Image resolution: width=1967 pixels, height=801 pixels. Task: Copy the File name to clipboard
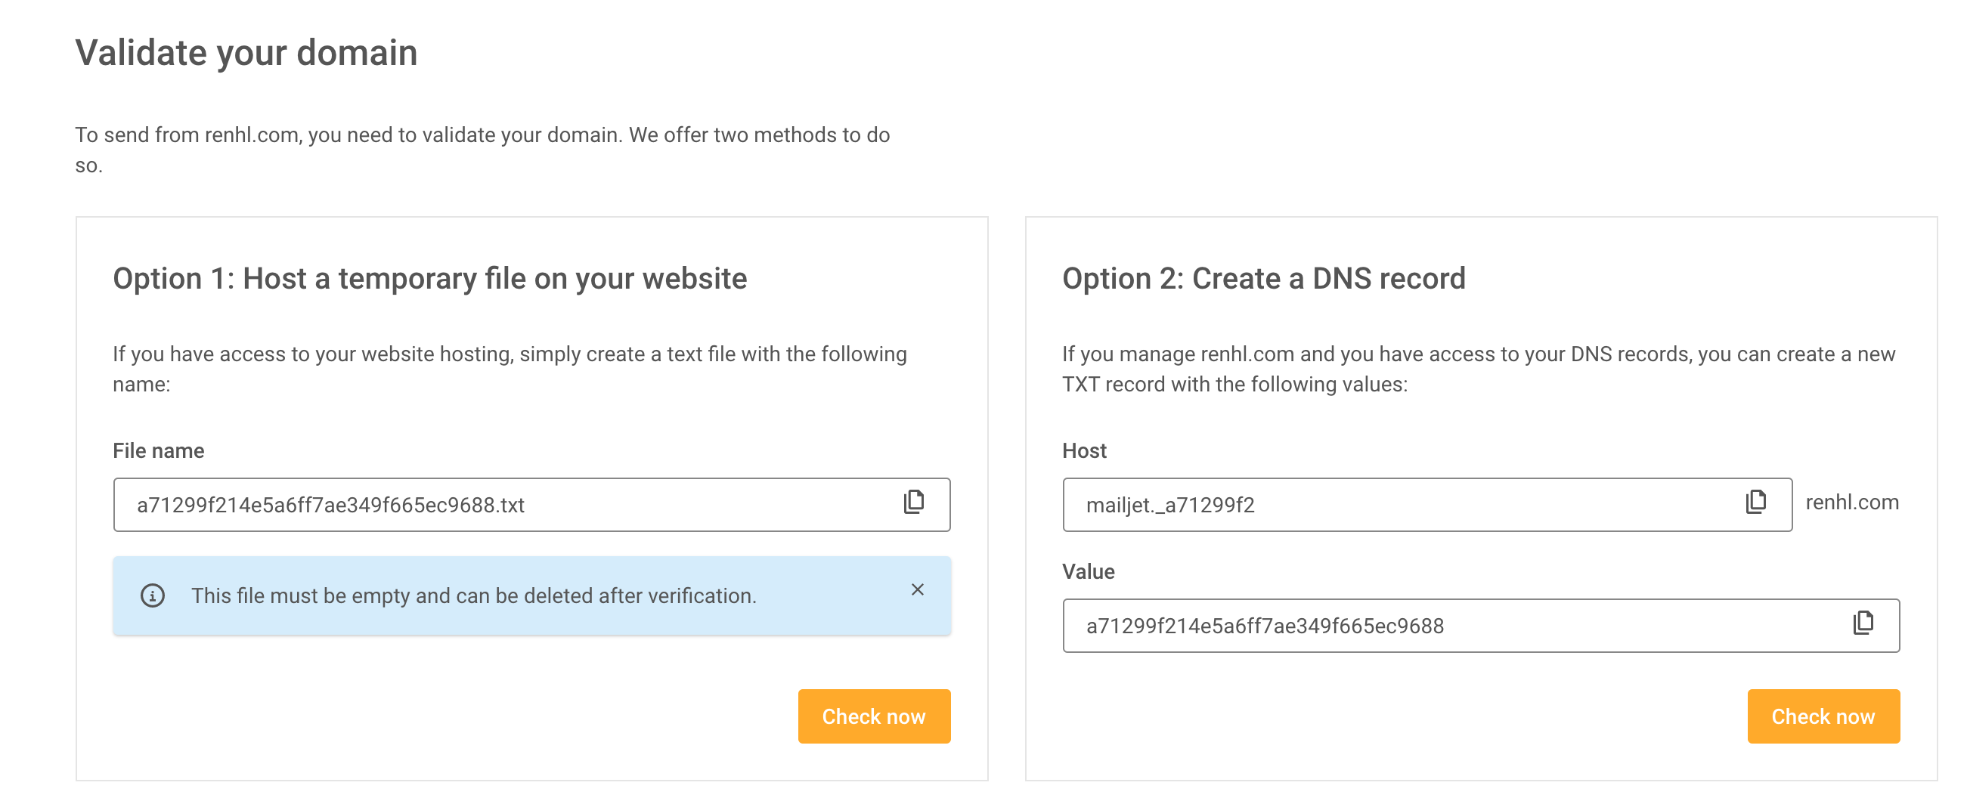(x=914, y=503)
